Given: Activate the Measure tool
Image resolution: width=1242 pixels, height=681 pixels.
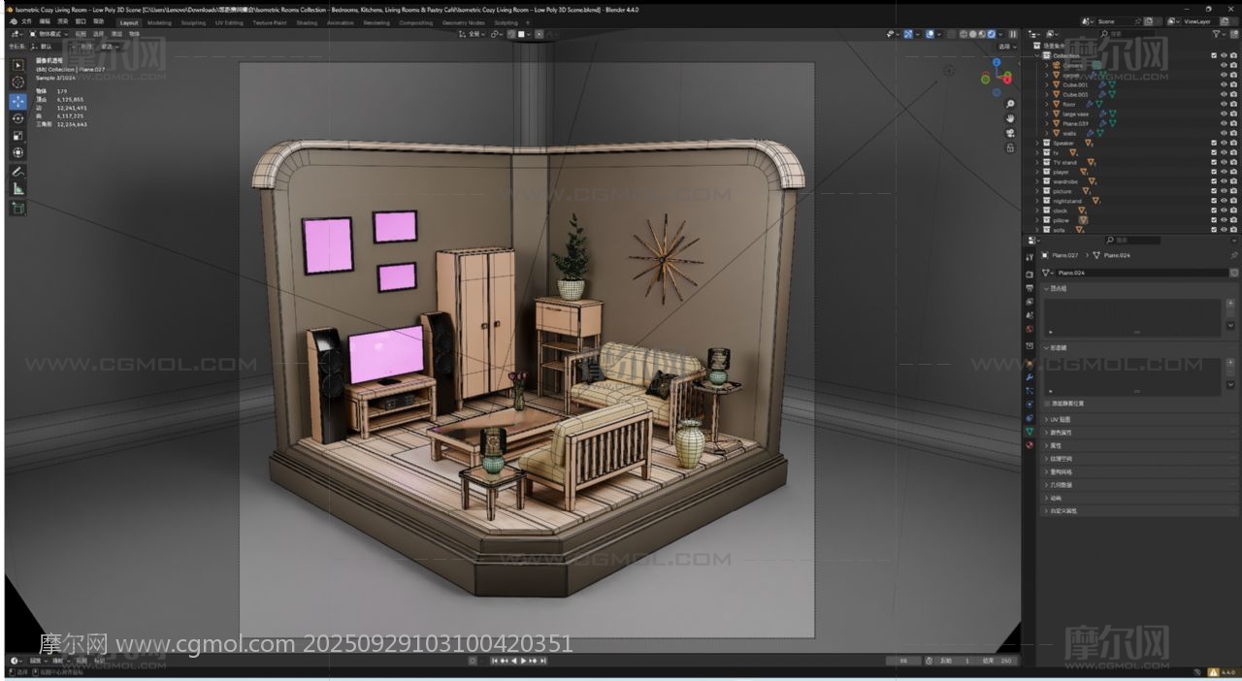Looking at the screenshot, I should (x=18, y=188).
